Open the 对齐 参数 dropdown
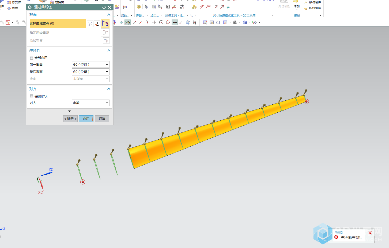This screenshot has width=389, height=248. coord(90,103)
